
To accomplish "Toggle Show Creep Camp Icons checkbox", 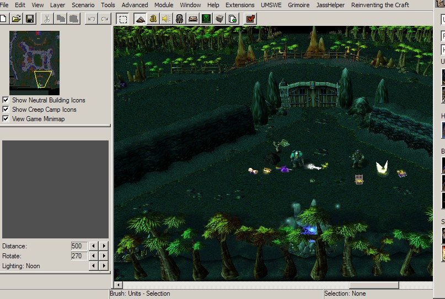I will [6, 110].
